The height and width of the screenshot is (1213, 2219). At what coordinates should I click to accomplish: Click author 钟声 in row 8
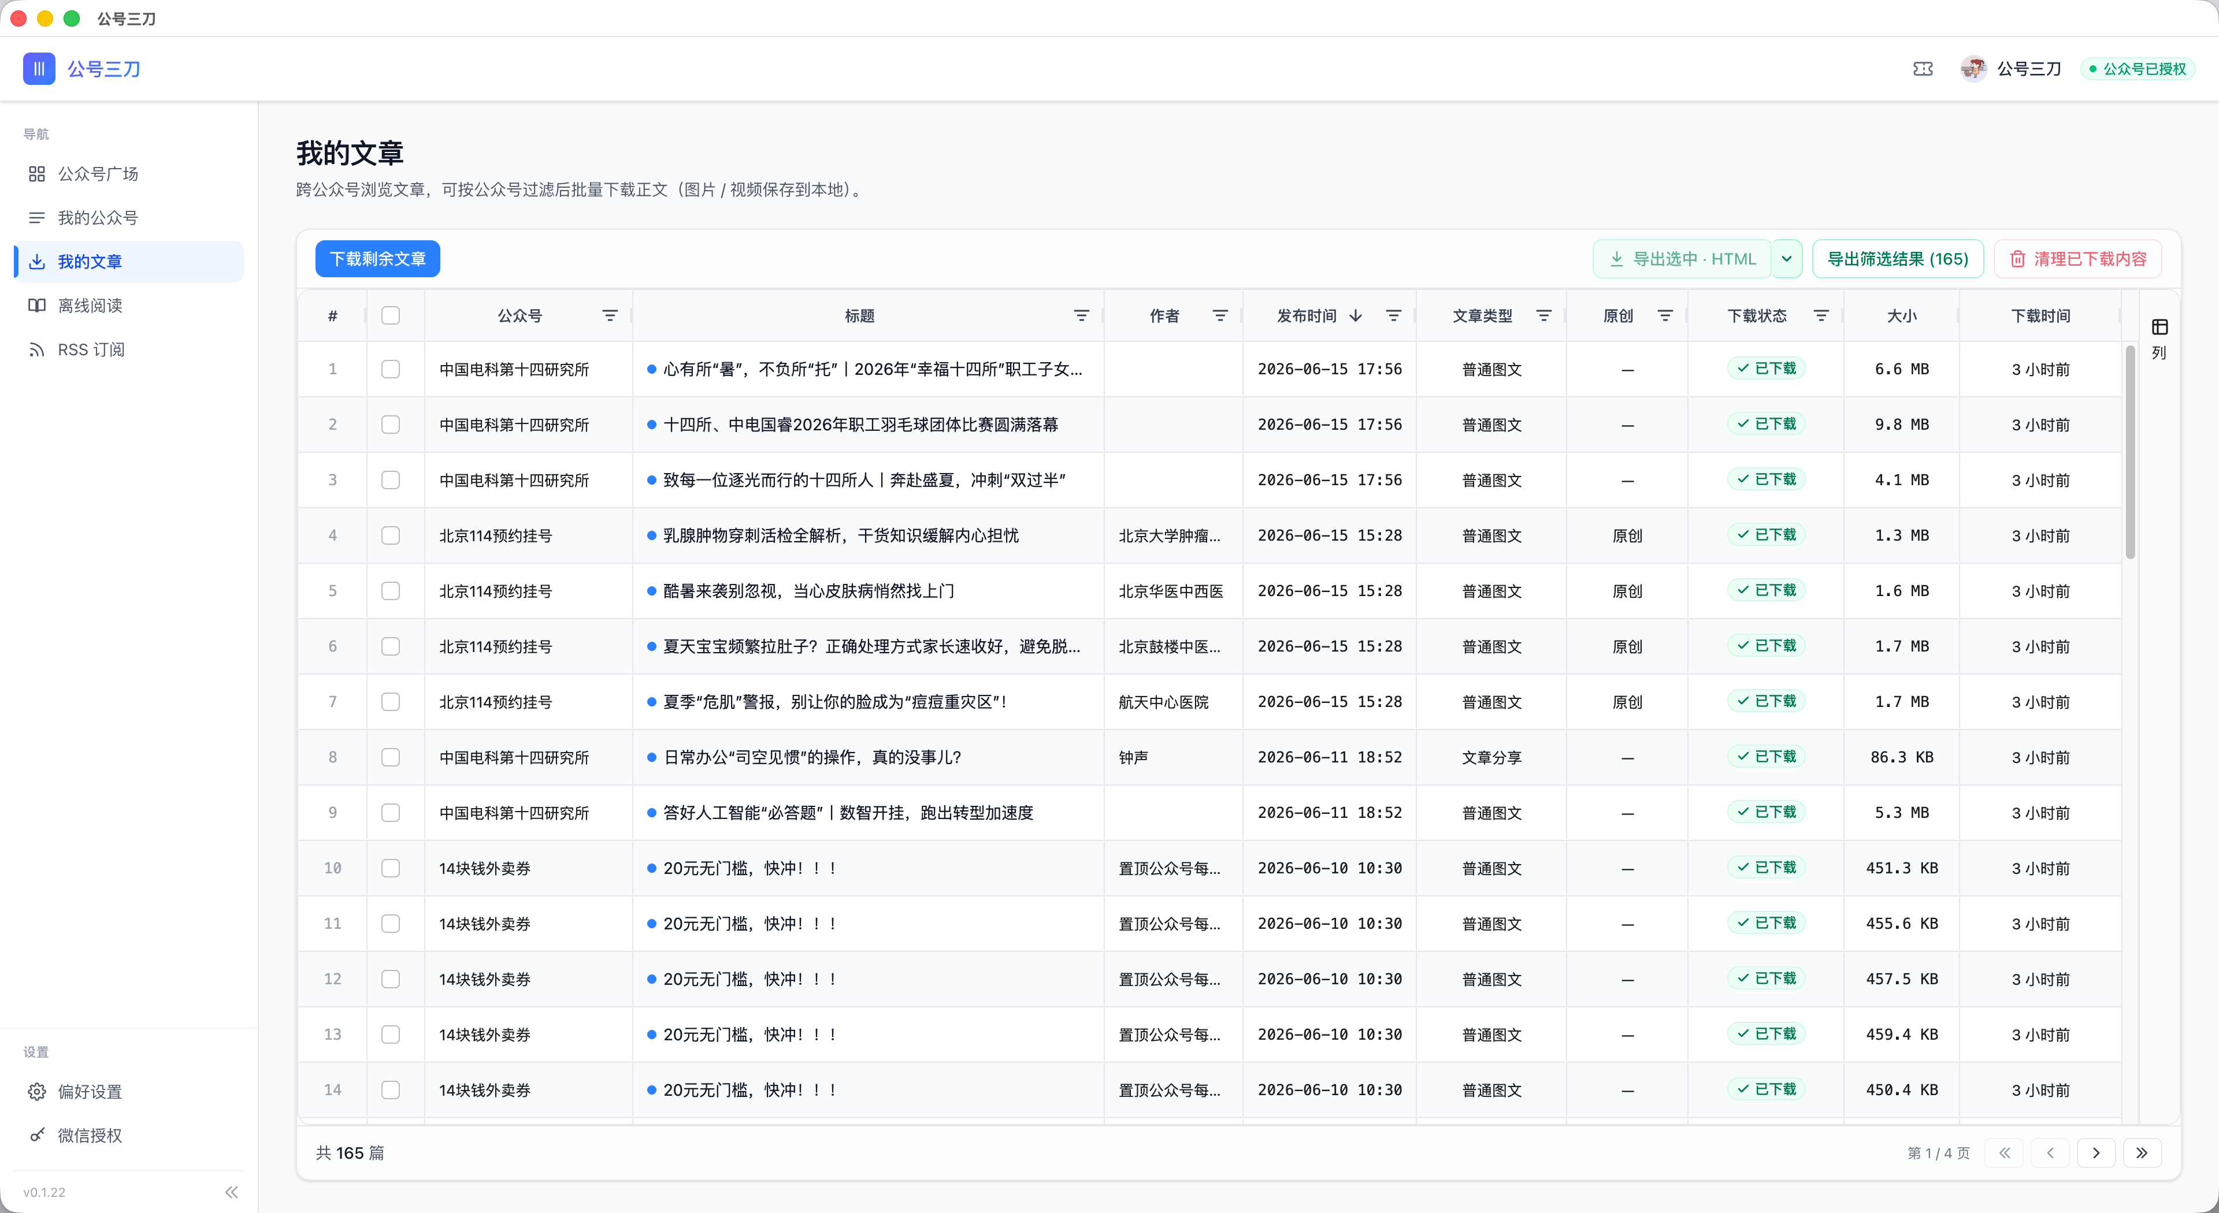point(1133,758)
